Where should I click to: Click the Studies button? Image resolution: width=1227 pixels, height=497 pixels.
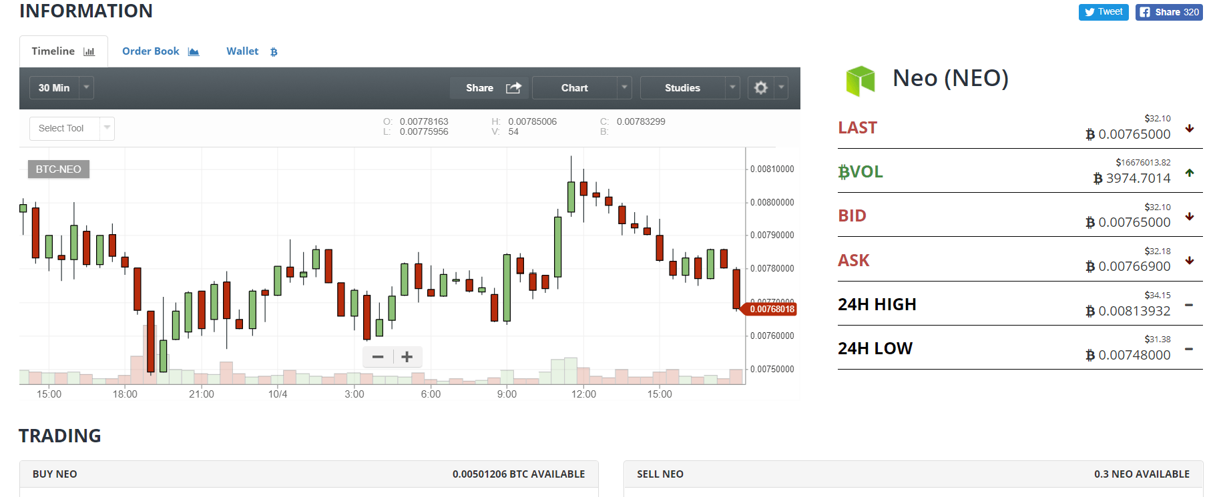click(682, 87)
